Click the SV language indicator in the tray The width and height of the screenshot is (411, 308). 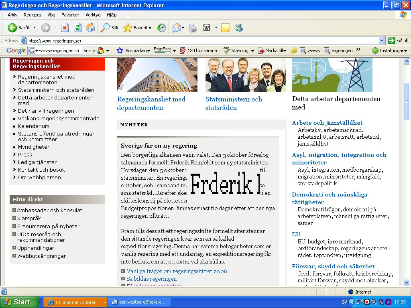[x=344, y=302]
